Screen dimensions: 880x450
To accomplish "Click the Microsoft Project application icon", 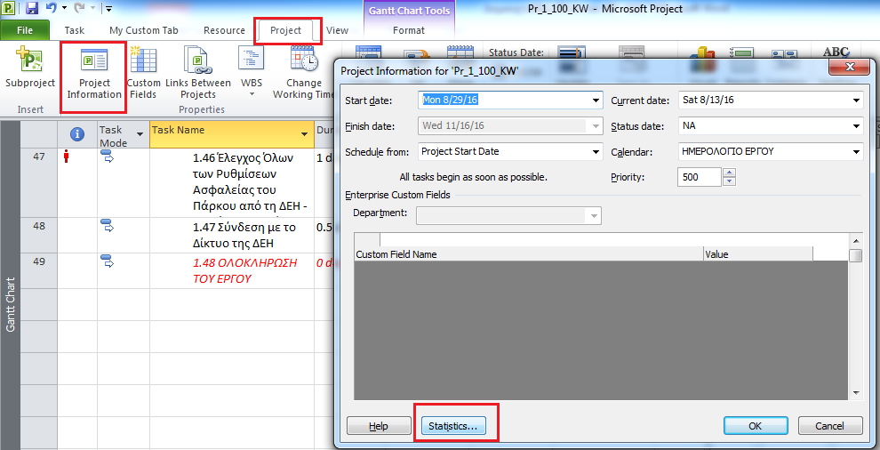I will pos(10,8).
